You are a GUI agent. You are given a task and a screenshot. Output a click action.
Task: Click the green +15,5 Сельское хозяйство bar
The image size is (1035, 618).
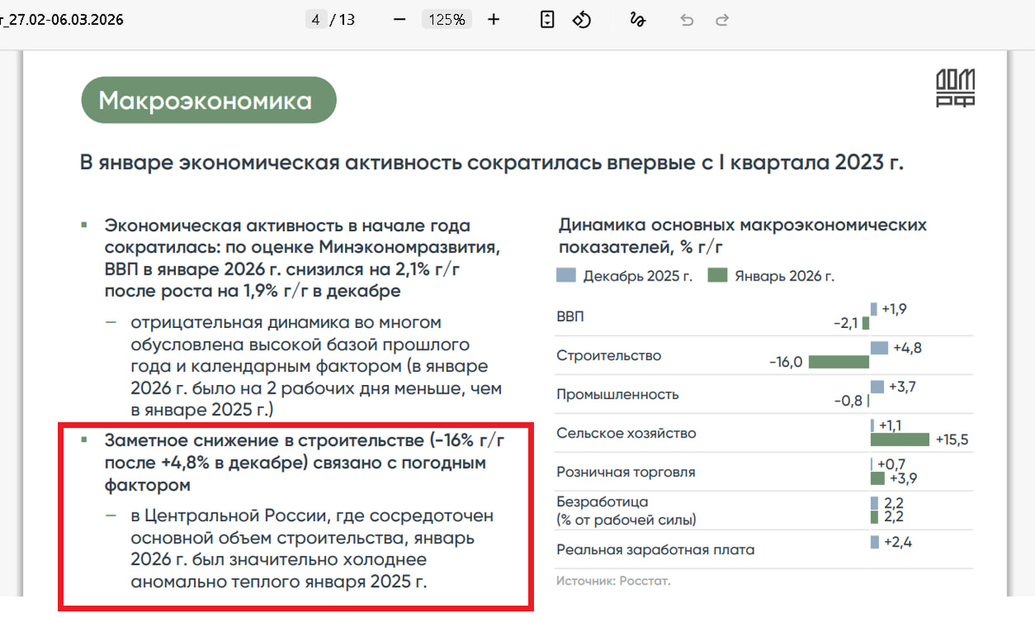(x=900, y=439)
